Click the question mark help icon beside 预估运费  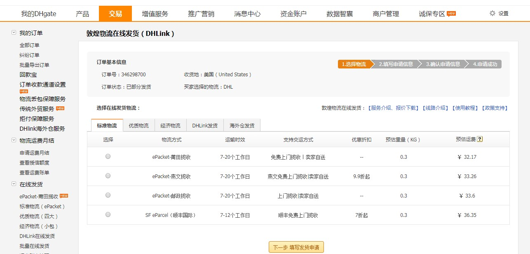(479, 139)
